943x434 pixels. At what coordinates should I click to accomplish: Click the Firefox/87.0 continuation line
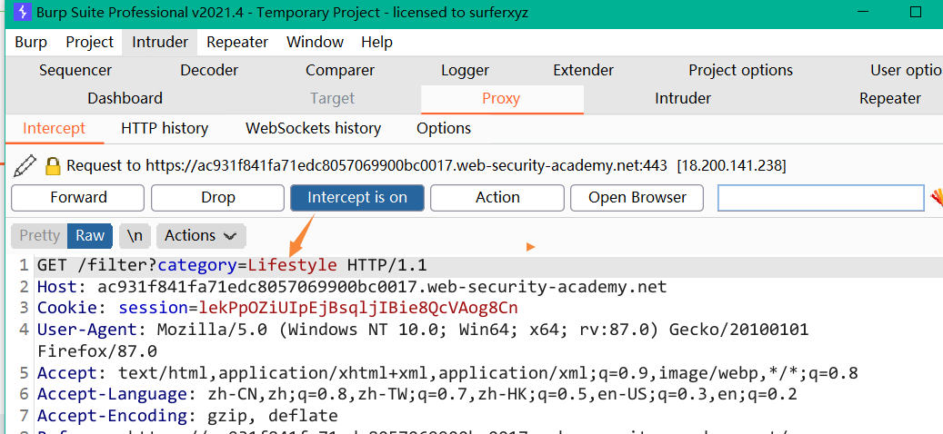click(x=97, y=350)
